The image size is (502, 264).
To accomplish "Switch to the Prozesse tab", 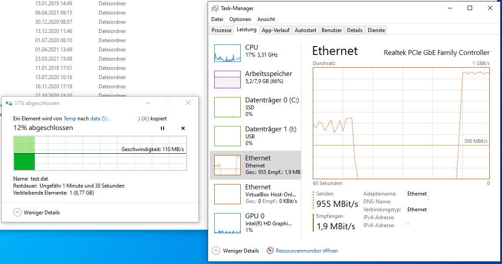I will [x=221, y=30].
